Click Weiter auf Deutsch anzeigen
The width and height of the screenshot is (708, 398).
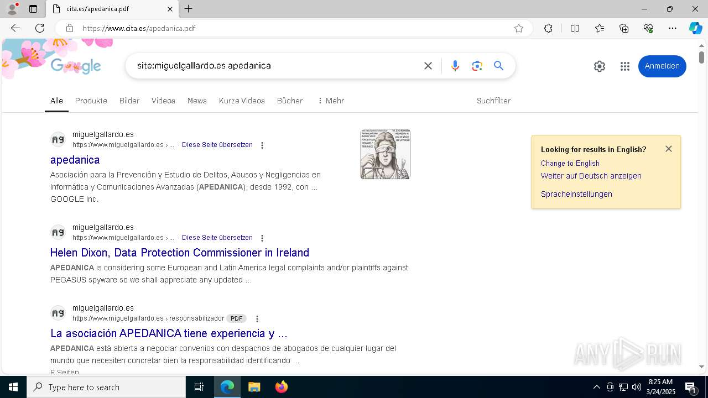point(591,176)
